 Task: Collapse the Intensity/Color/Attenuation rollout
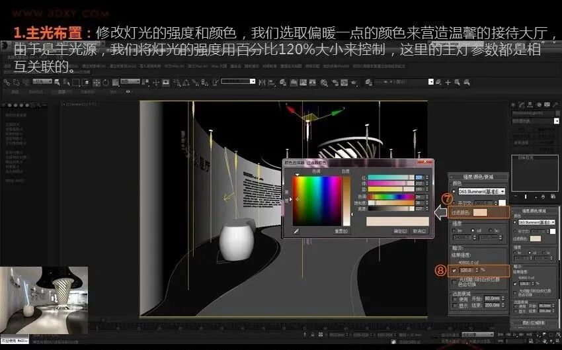click(x=479, y=177)
